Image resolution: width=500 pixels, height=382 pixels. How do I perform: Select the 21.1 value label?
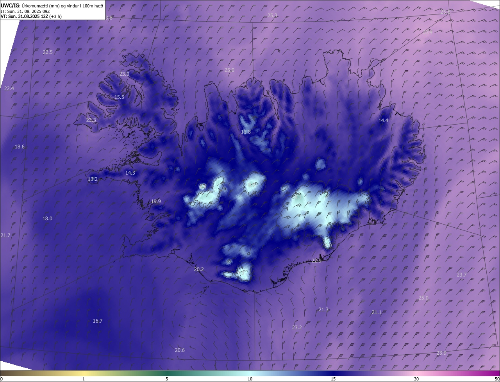point(377,312)
